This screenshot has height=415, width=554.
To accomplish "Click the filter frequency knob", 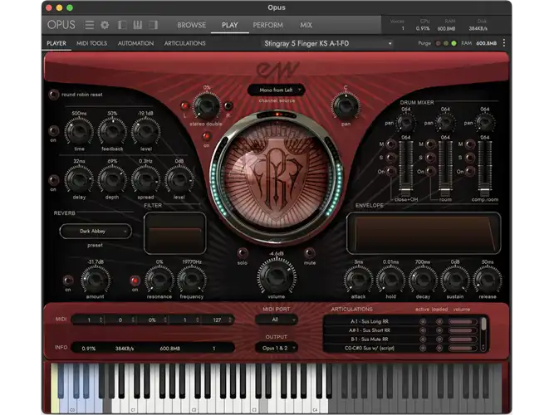I will 192,280.
